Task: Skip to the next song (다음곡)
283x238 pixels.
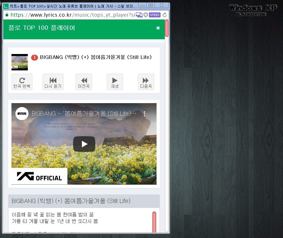Action: 146,82
